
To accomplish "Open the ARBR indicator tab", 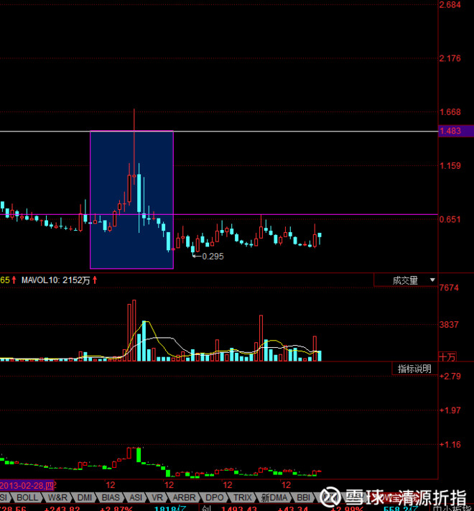I will 183,497.
